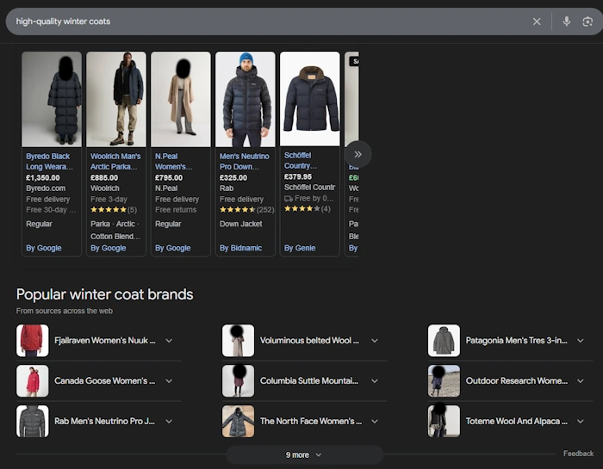The image size is (603, 469).
Task: Expand Voluminous belted Wool entry
Action: click(x=375, y=341)
